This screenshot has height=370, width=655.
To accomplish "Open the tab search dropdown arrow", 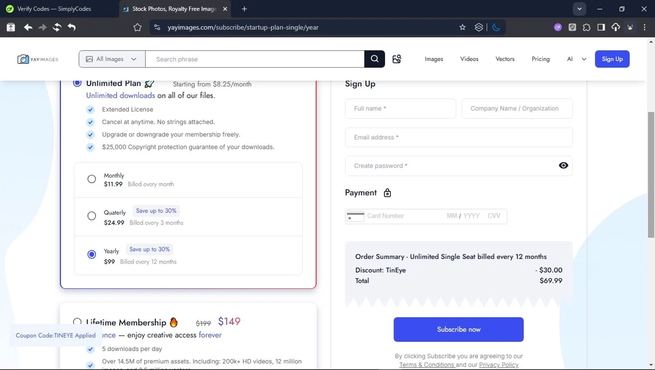I will [x=579, y=9].
